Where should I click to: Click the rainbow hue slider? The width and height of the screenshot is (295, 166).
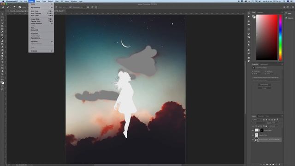click(281, 38)
